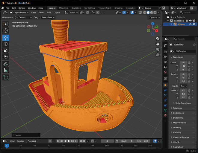Image resolution: width=198 pixels, height=153 pixels.
Task: Disable Collection in renders camera icon
Action: pyautogui.click(x=194, y=21)
